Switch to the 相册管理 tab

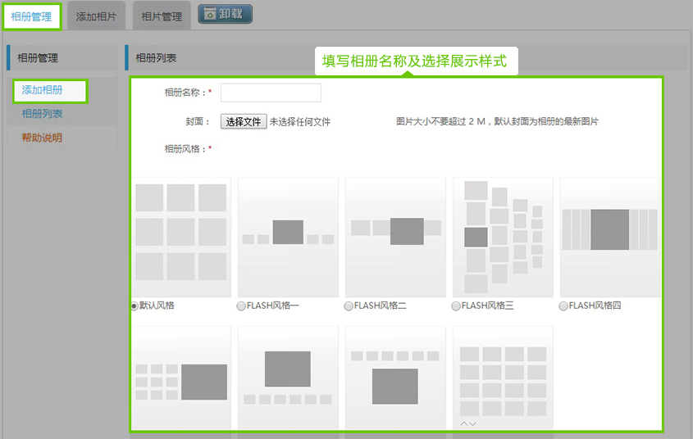click(31, 16)
